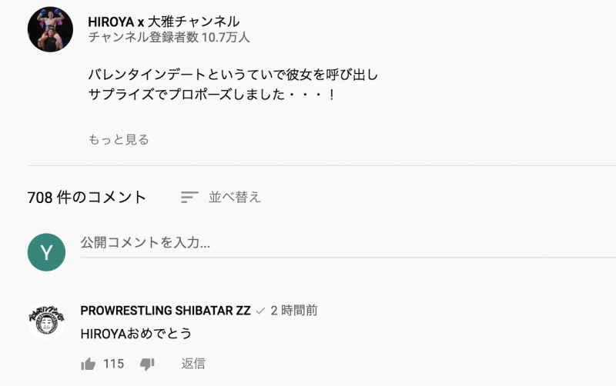Click the sort comments lines icon
Image resolution: width=616 pixels, height=386 pixels.
pos(189,198)
